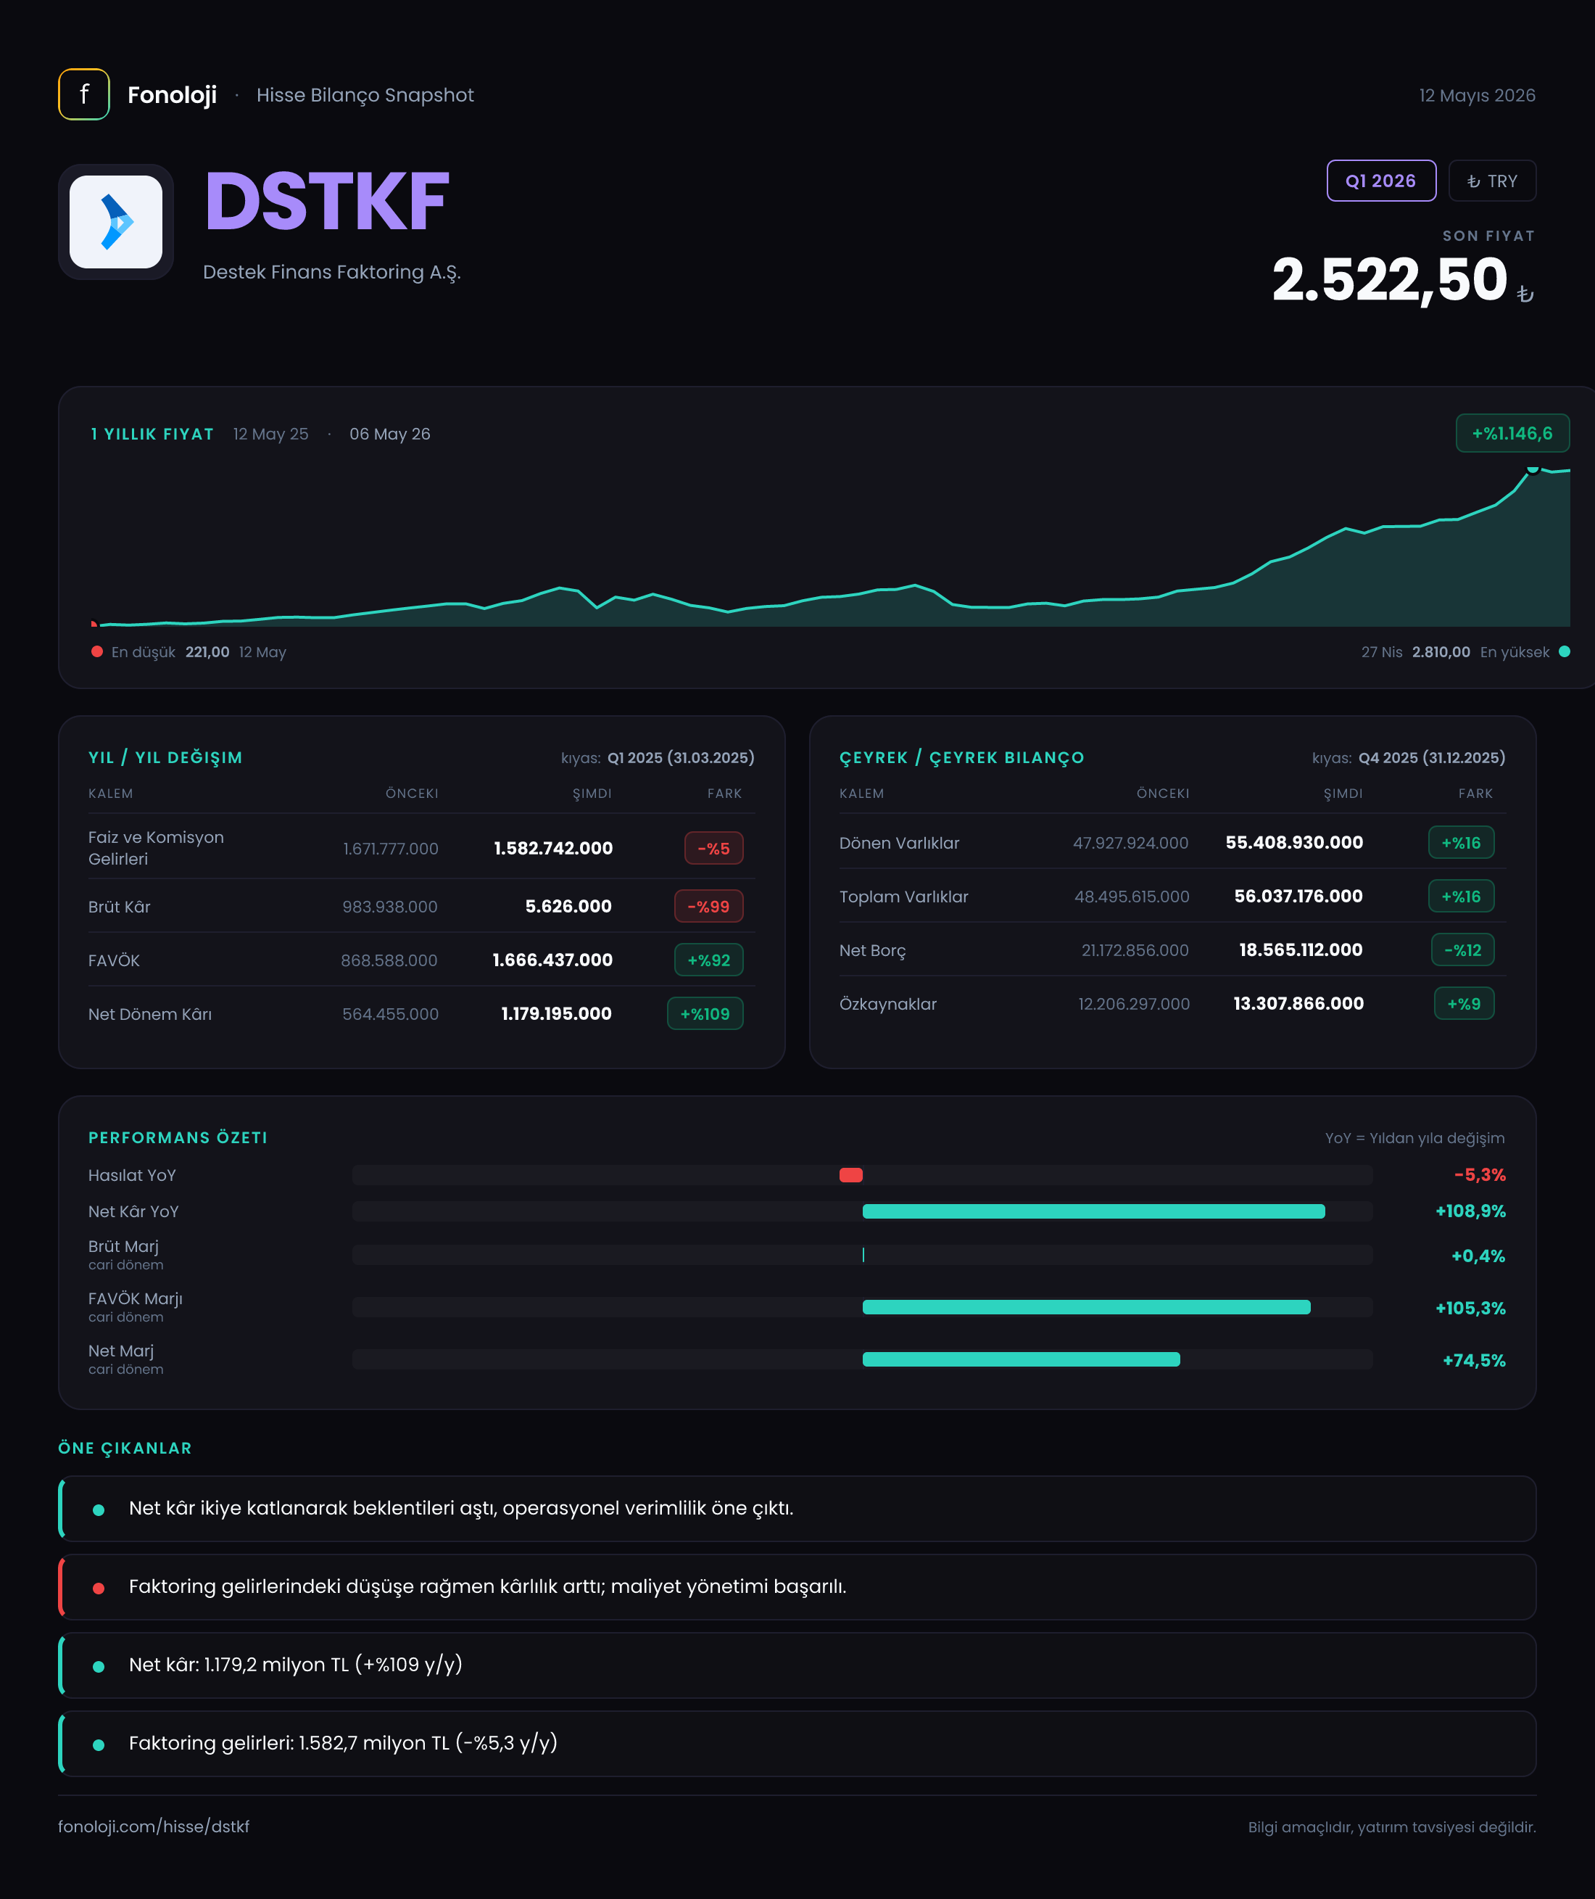1595x1899 pixels.
Task: Click the peak point on price chart
Action: click(1532, 469)
